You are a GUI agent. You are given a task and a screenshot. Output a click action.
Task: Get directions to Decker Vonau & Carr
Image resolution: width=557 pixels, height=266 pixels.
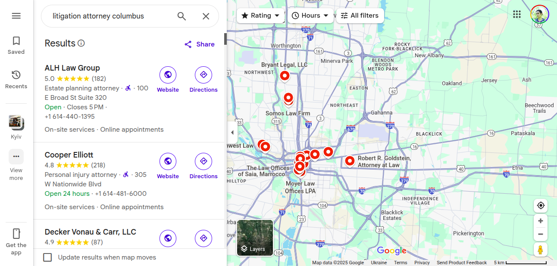tap(203, 238)
